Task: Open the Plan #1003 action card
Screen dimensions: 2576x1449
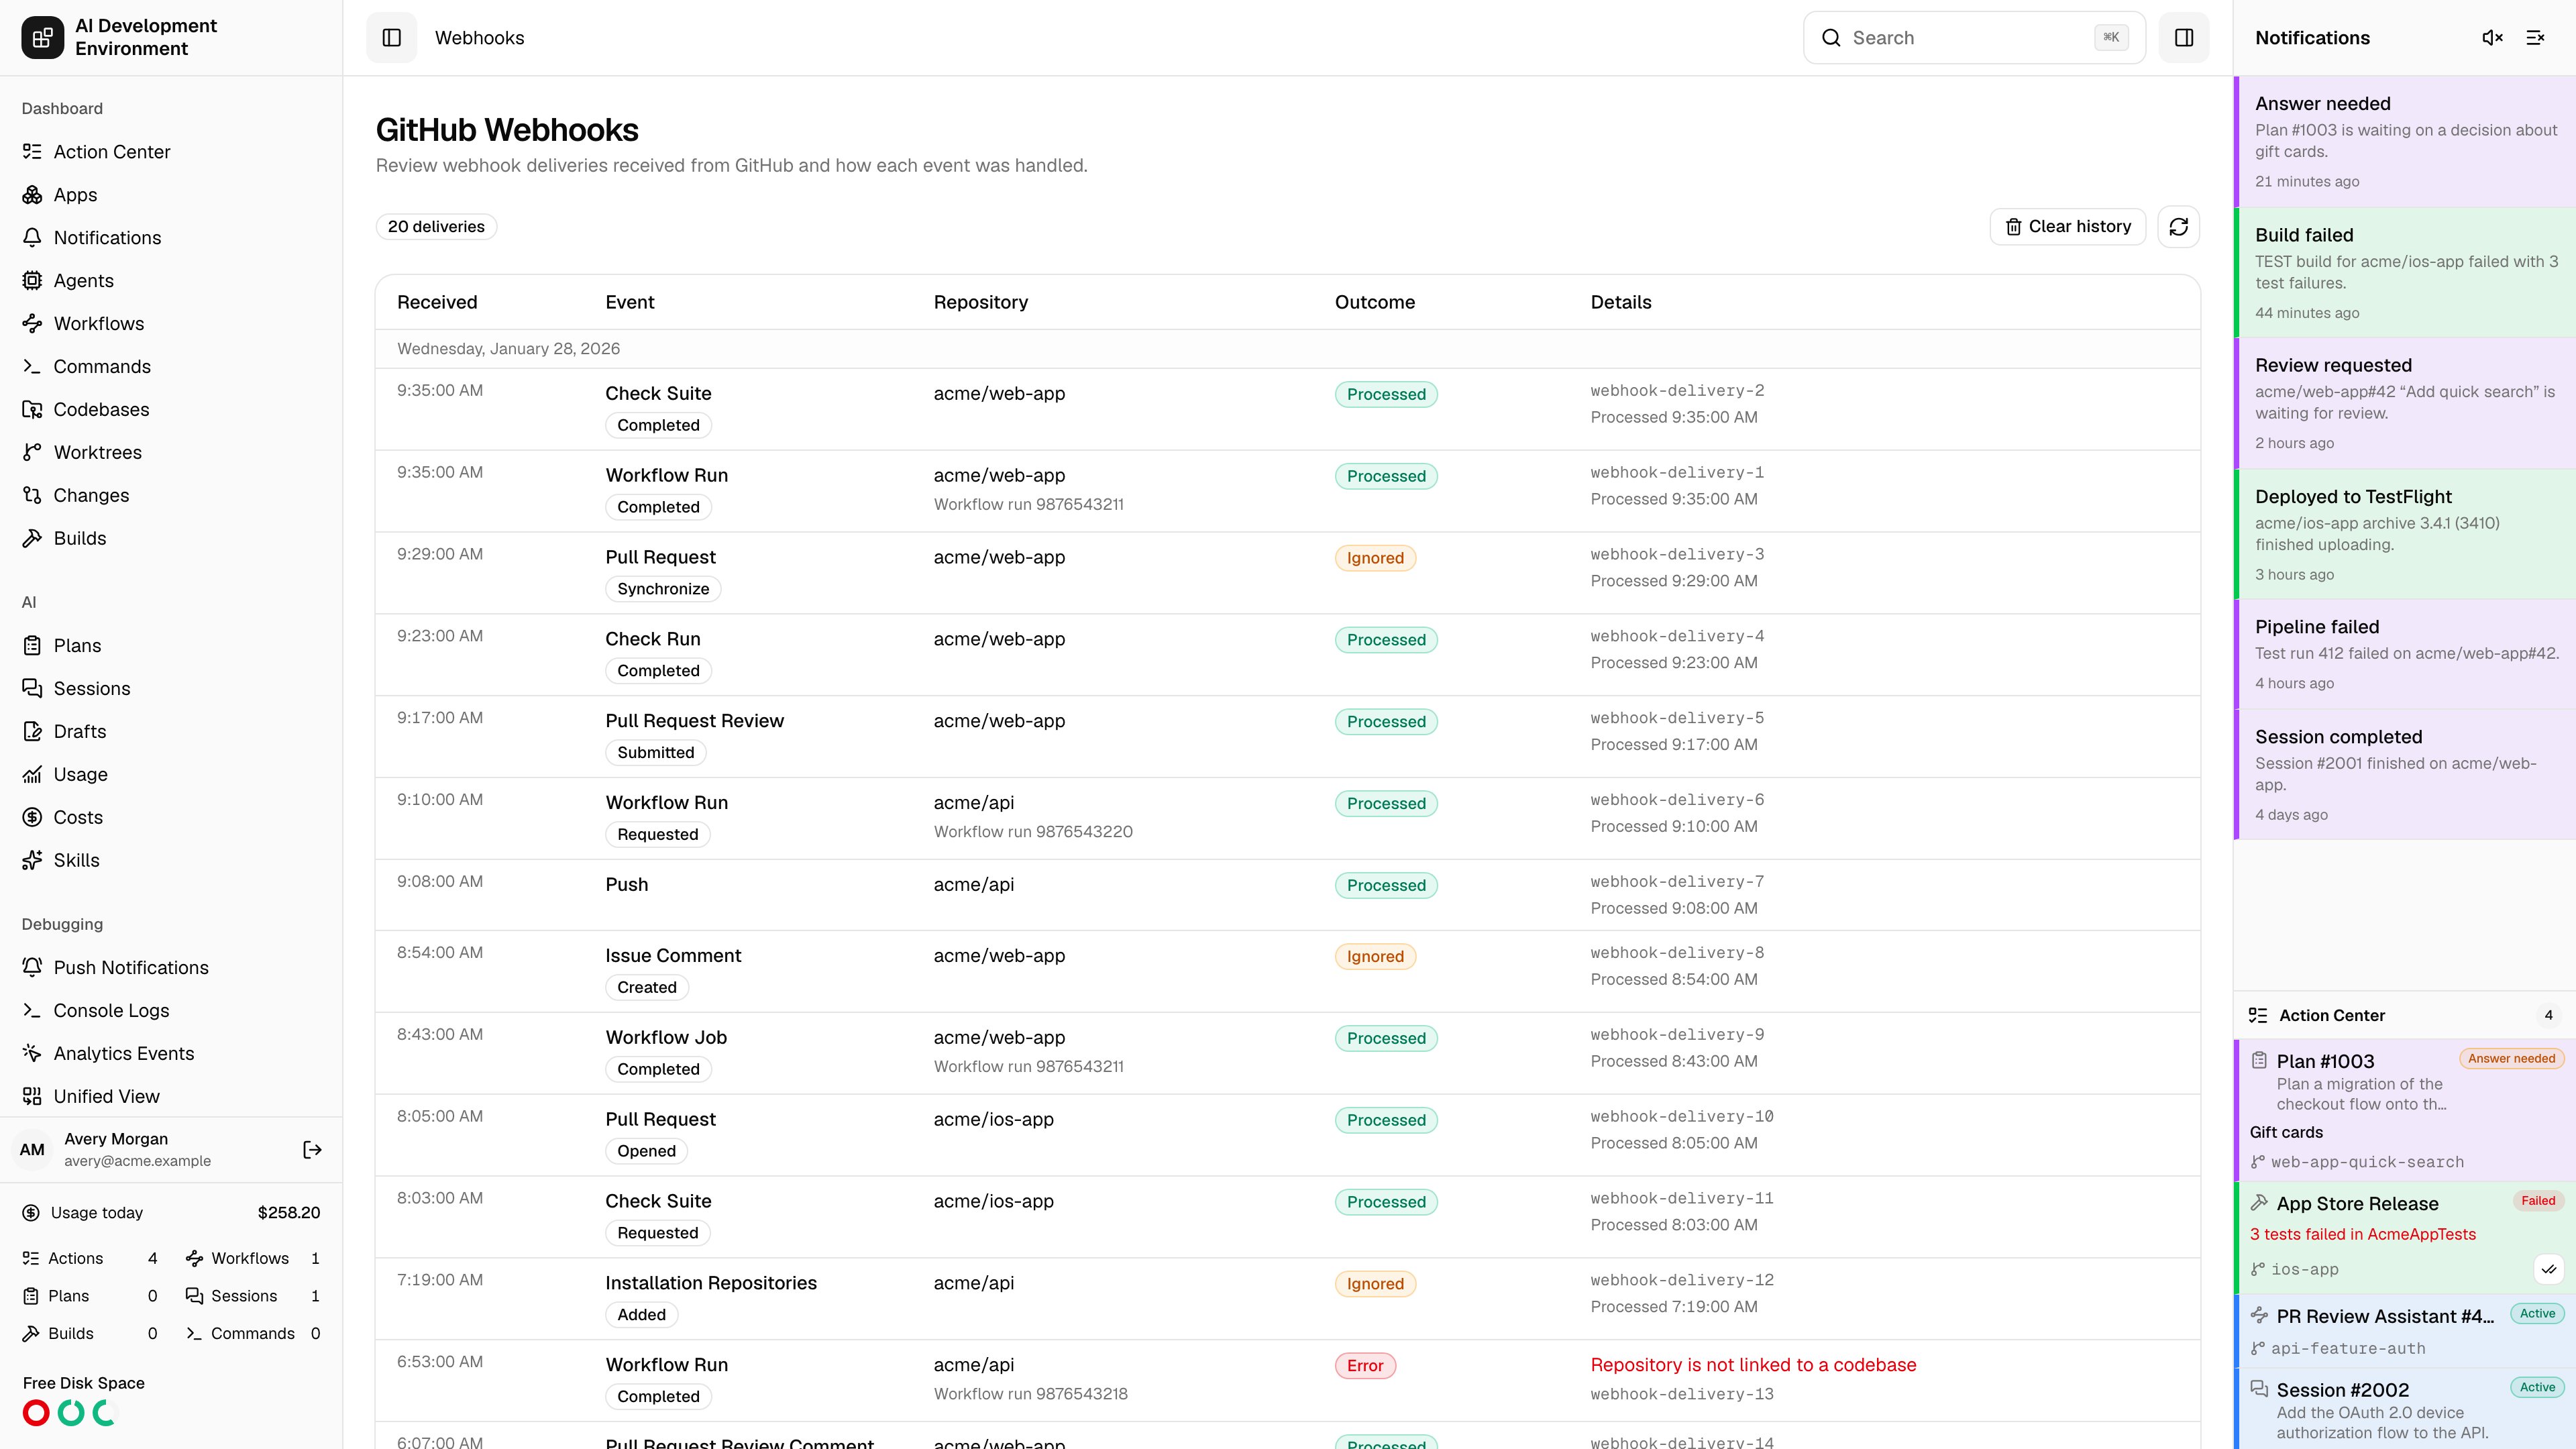Action: (2405, 1111)
